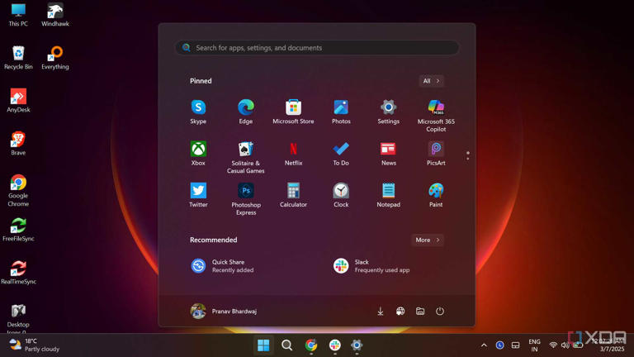Select Brave desktop shortcut
This screenshot has height=357, width=634.
[x=18, y=144]
